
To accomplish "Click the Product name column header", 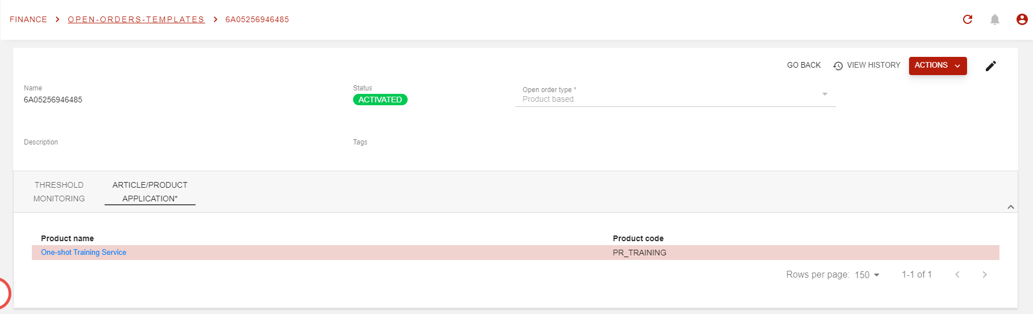I will [67, 238].
